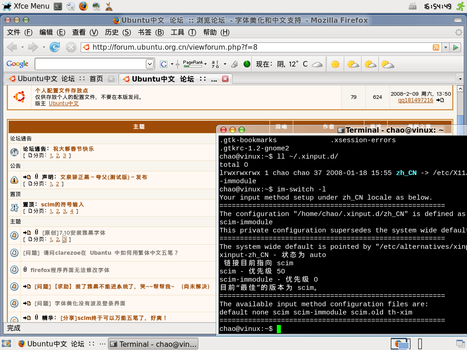Open the 书签 (B) menu

click(150, 32)
